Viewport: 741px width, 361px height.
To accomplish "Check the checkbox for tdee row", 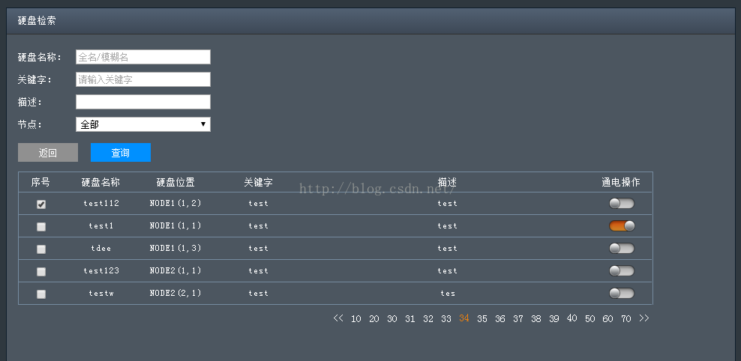I will tap(41, 249).
